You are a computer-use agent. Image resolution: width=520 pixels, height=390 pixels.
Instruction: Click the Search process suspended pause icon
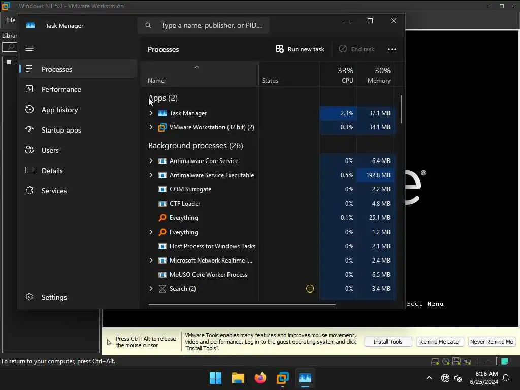click(310, 289)
